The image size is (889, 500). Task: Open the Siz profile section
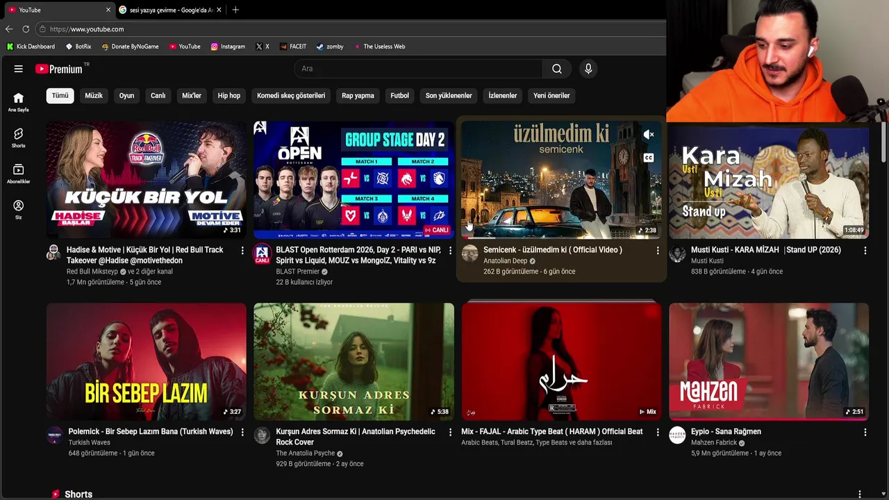pyautogui.click(x=19, y=210)
